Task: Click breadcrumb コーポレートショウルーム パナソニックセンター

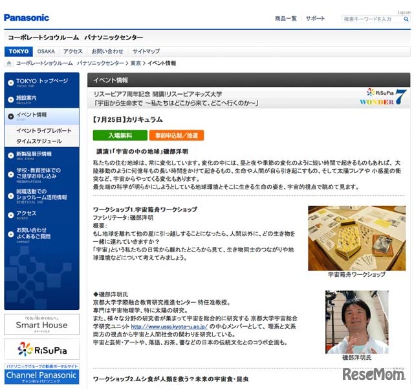Action: tap(70, 64)
